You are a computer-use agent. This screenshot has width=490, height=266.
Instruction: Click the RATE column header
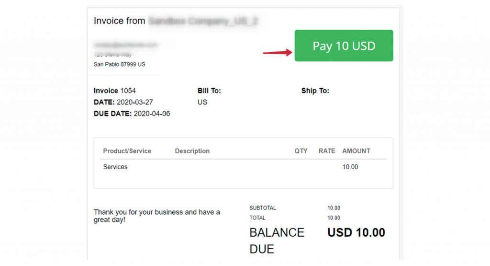(x=327, y=151)
